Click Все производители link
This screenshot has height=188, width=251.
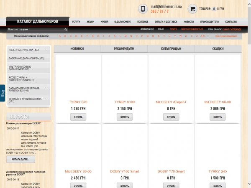pyautogui.click(x=226, y=36)
